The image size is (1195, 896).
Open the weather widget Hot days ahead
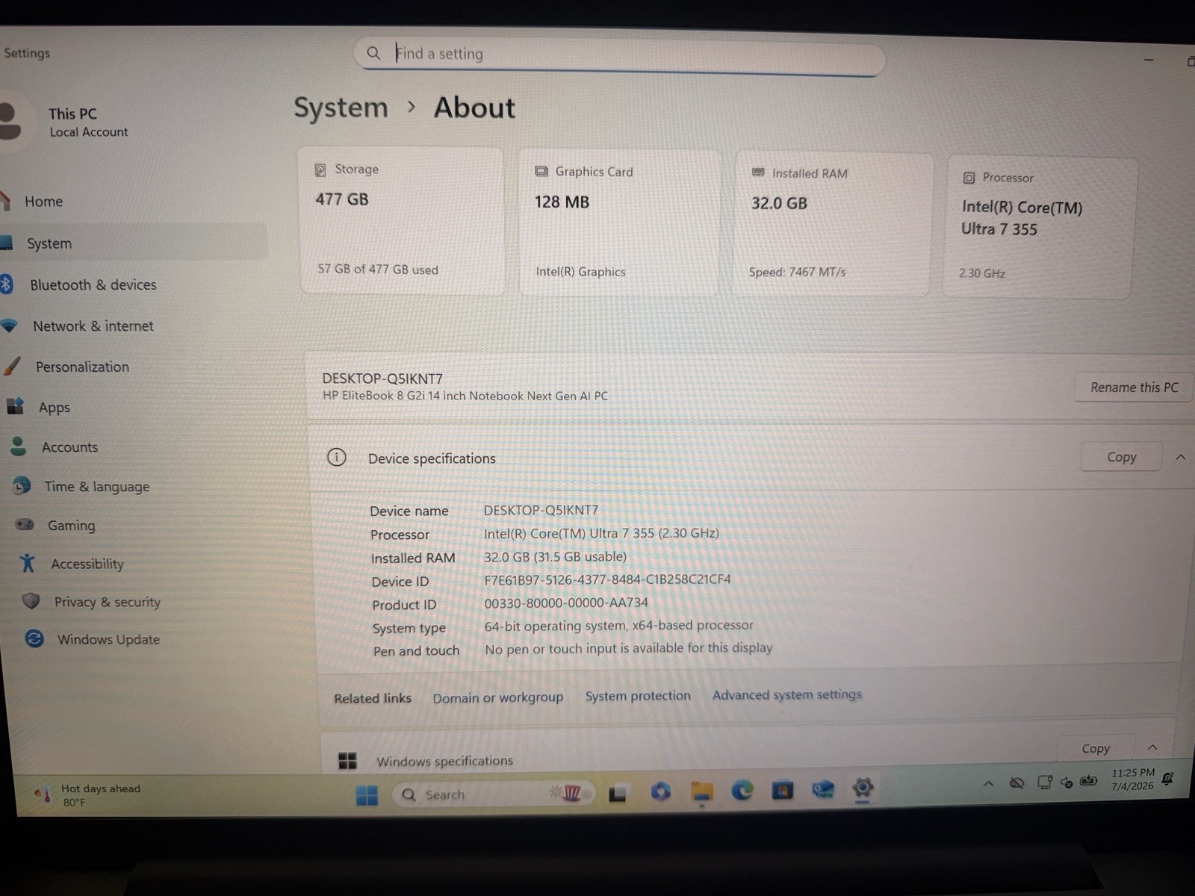(87, 794)
